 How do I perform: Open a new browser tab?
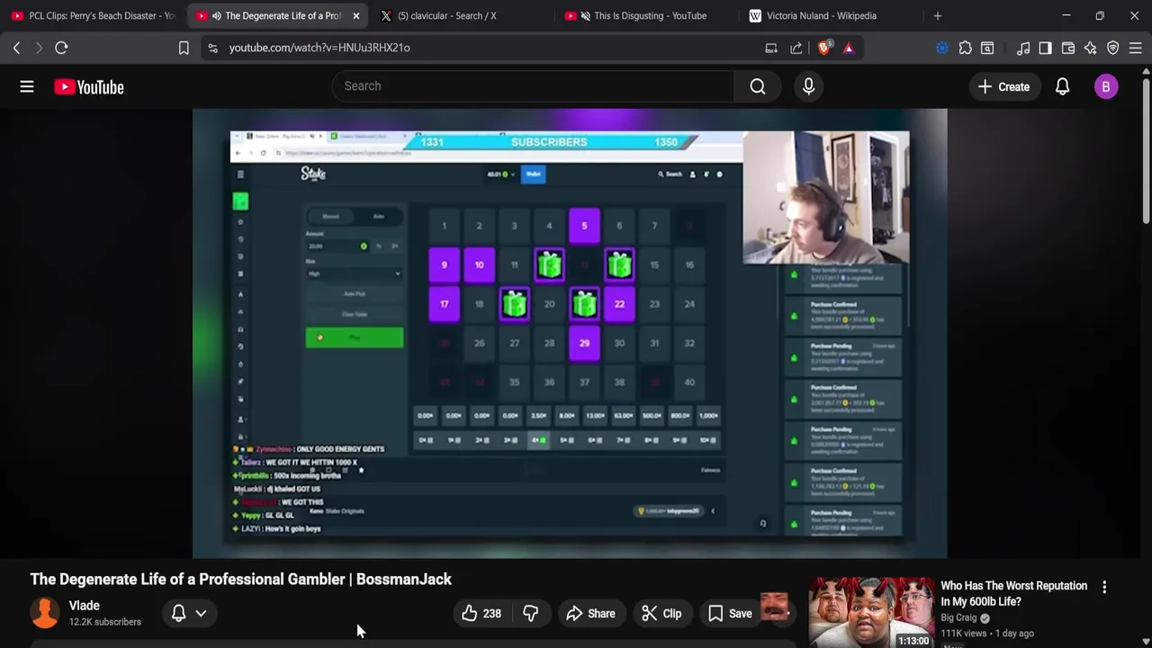click(937, 15)
